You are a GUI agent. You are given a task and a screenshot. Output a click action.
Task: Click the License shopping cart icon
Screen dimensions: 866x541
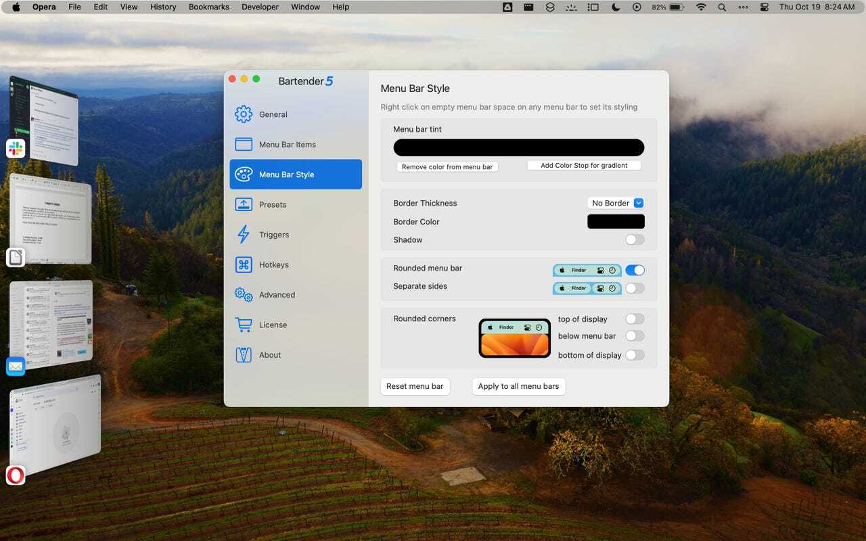[244, 325]
